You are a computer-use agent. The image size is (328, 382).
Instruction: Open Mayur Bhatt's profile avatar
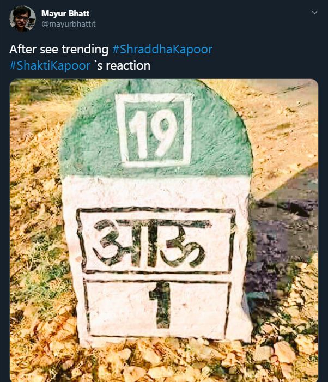tap(22, 19)
